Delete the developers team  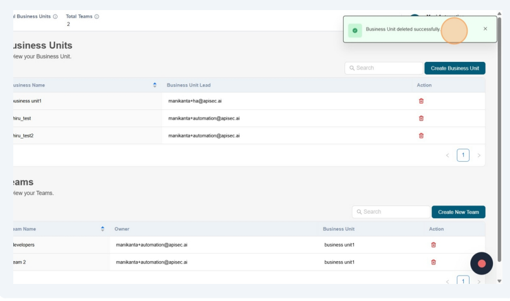click(x=434, y=245)
